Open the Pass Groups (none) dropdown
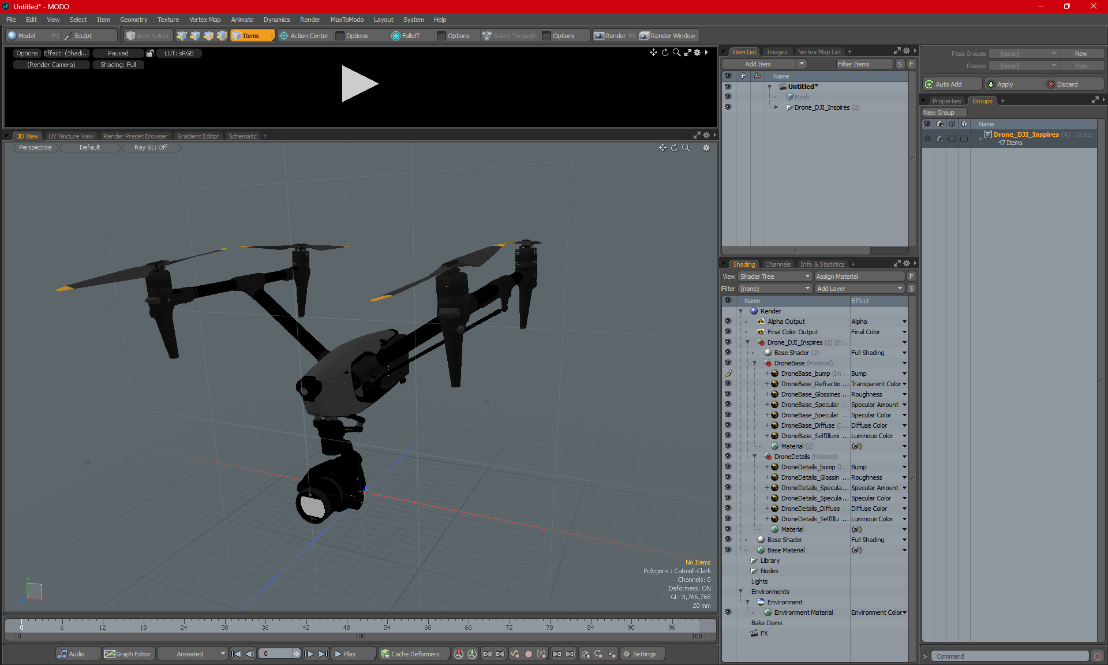Viewport: 1108px width, 665px height. tap(1023, 54)
